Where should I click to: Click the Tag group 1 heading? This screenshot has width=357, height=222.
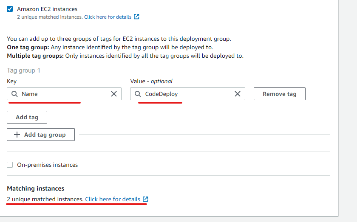coord(23,70)
